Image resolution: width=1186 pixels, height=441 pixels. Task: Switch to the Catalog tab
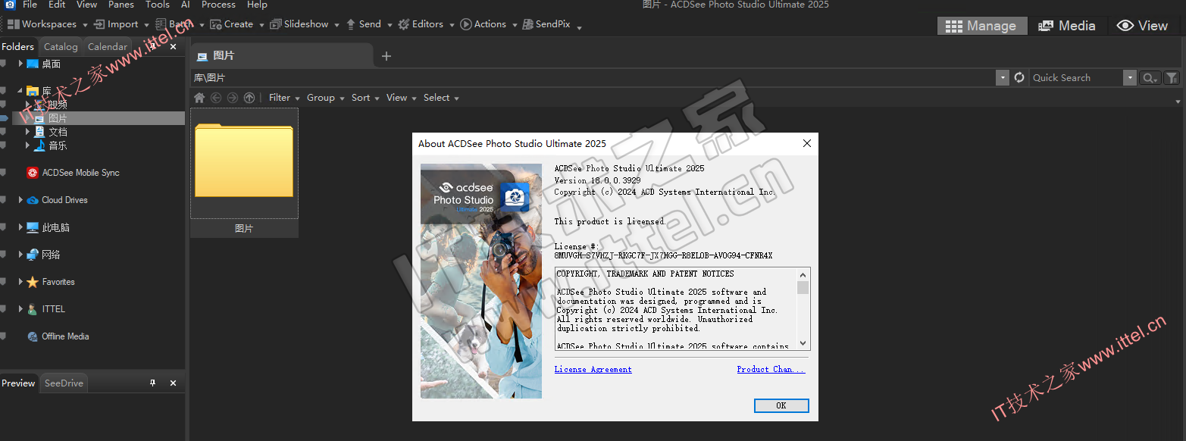pyautogui.click(x=61, y=46)
